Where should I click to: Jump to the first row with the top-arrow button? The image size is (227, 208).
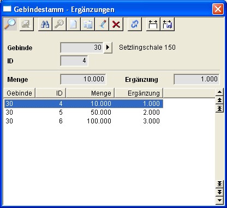pyautogui.click(x=219, y=109)
